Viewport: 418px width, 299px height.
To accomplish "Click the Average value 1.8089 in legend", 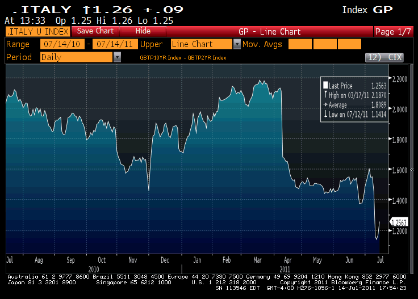I will click(379, 105).
